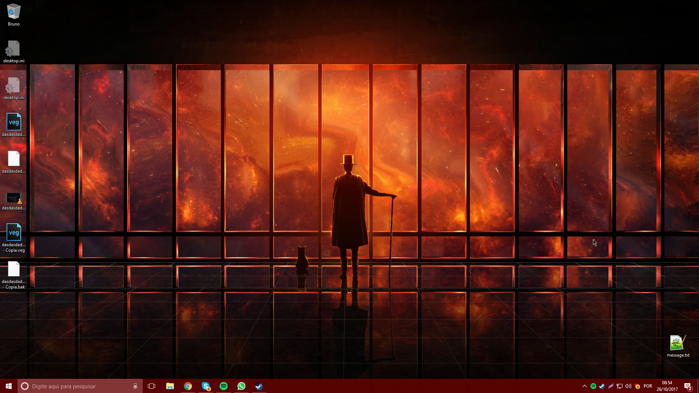Open the Action Center notifications icon
699x393 pixels.
click(x=688, y=386)
